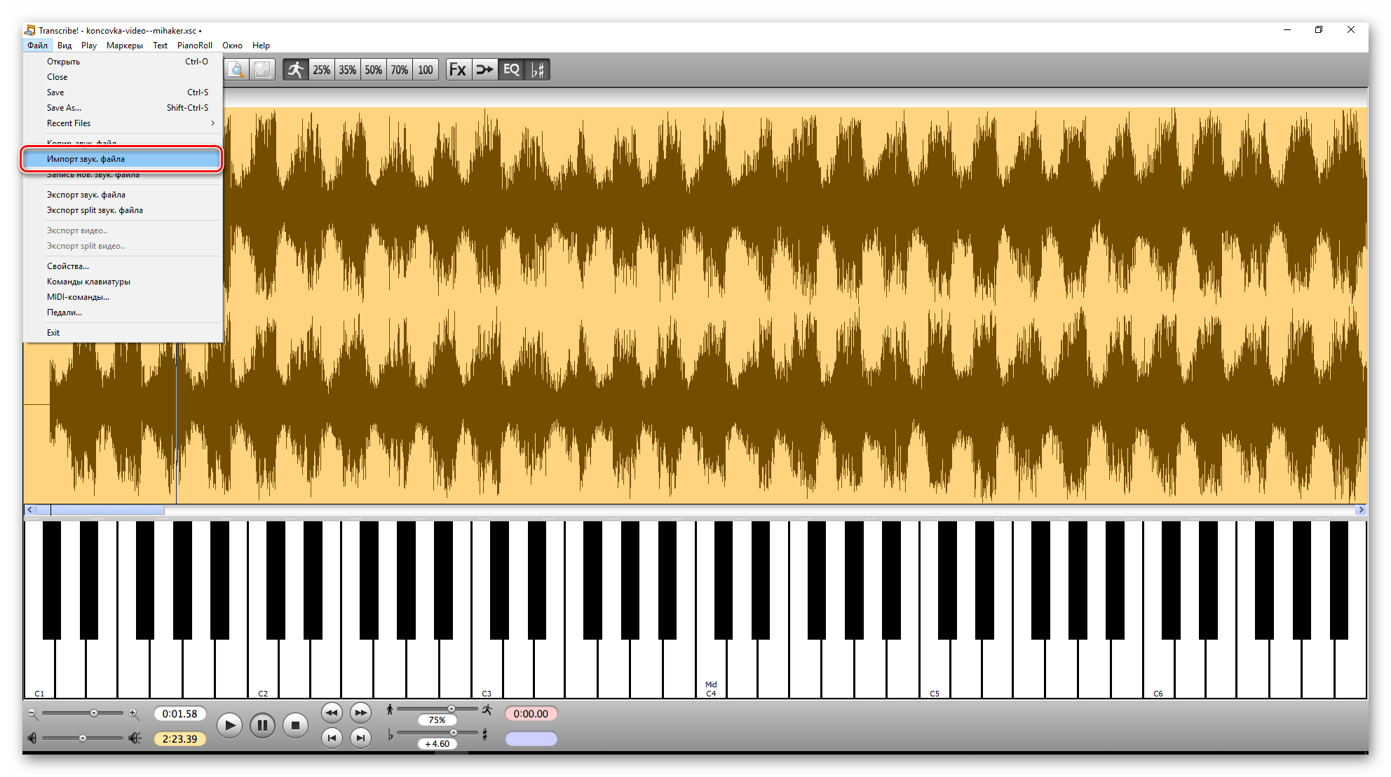This screenshot has height=777, width=1391.
Task: Click the 75% speed slider handle
Action: 452,709
